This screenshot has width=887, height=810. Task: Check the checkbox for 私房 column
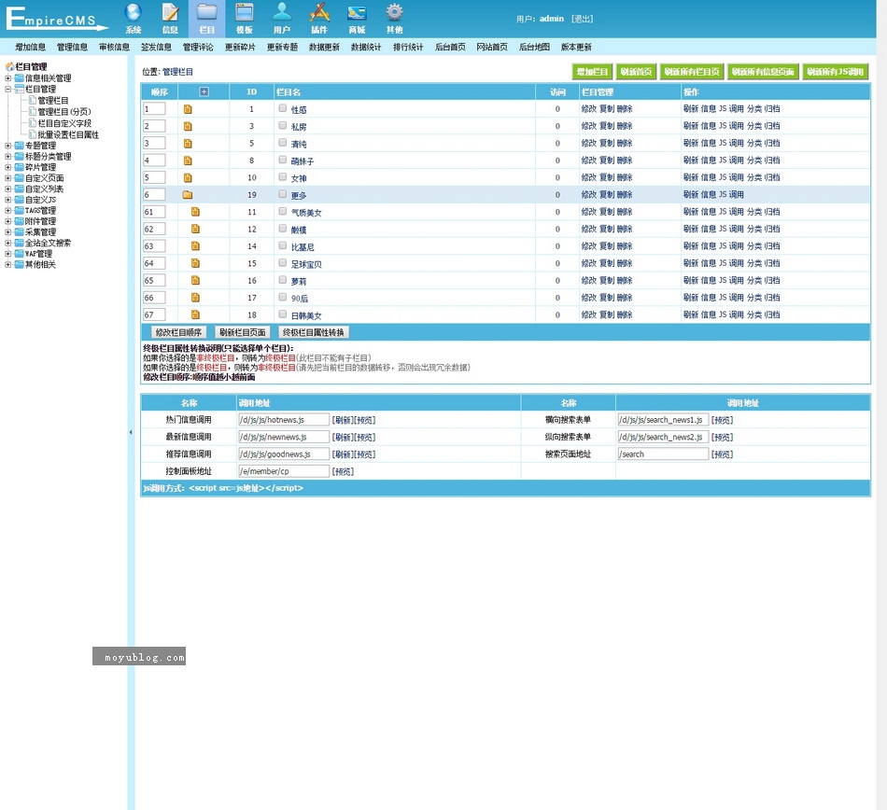coord(282,125)
